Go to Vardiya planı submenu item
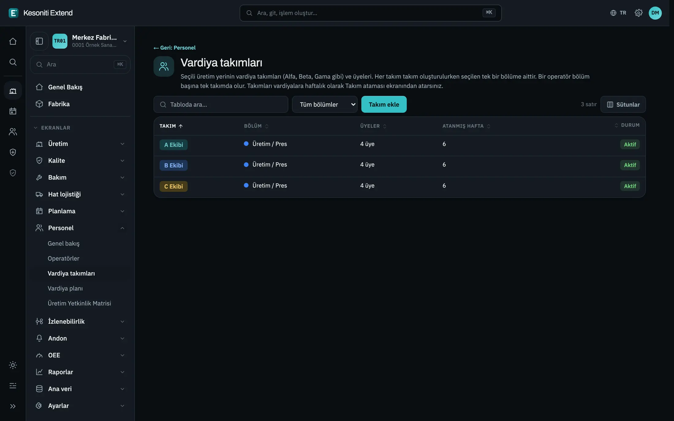 point(65,288)
